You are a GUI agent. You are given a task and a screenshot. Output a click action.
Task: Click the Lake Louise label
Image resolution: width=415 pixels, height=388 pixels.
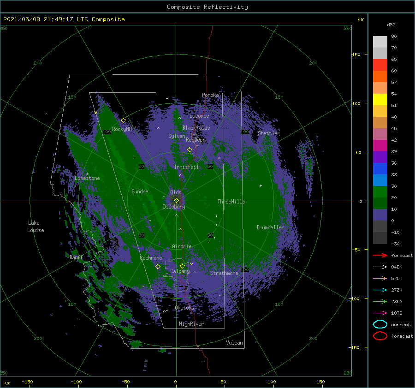click(x=36, y=227)
